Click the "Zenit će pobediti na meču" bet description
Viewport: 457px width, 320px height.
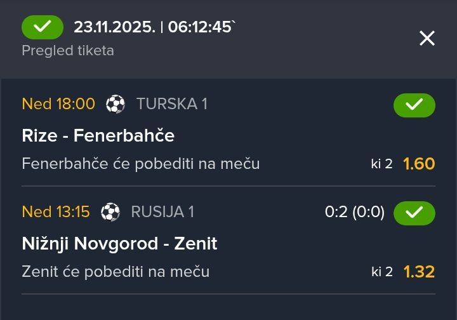(116, 272)
